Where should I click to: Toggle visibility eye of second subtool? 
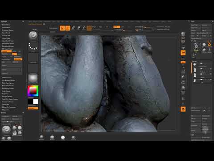pos(210,69)
